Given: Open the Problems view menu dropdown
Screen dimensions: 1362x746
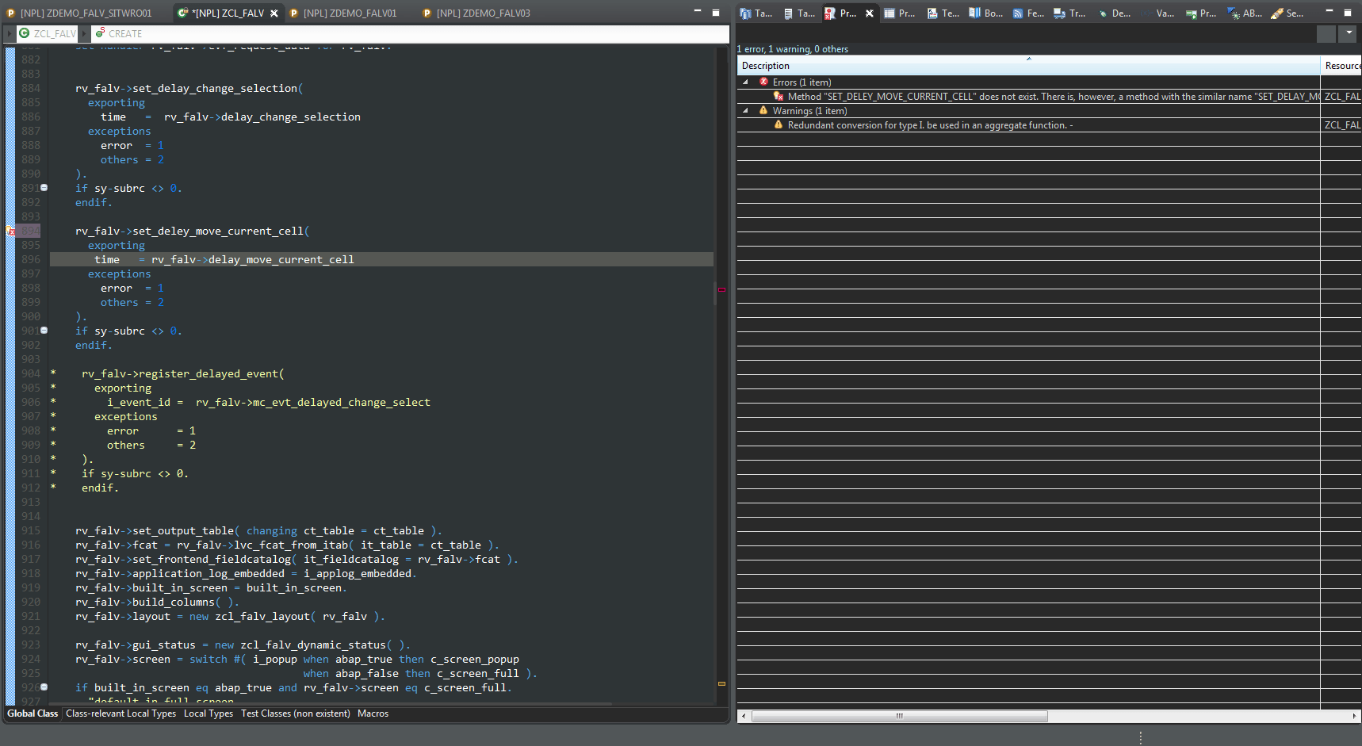Looking at the screenshot, I should tap(1348, 33).
